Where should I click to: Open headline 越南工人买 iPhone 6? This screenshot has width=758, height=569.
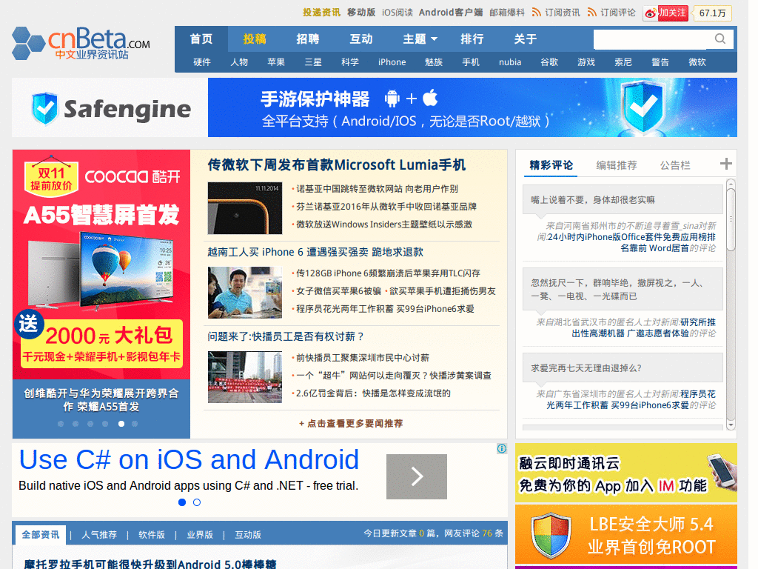click(315, 252)
